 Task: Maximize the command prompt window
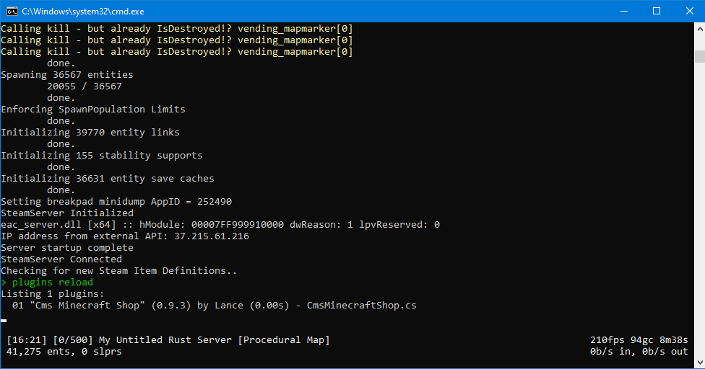point(657,11)
